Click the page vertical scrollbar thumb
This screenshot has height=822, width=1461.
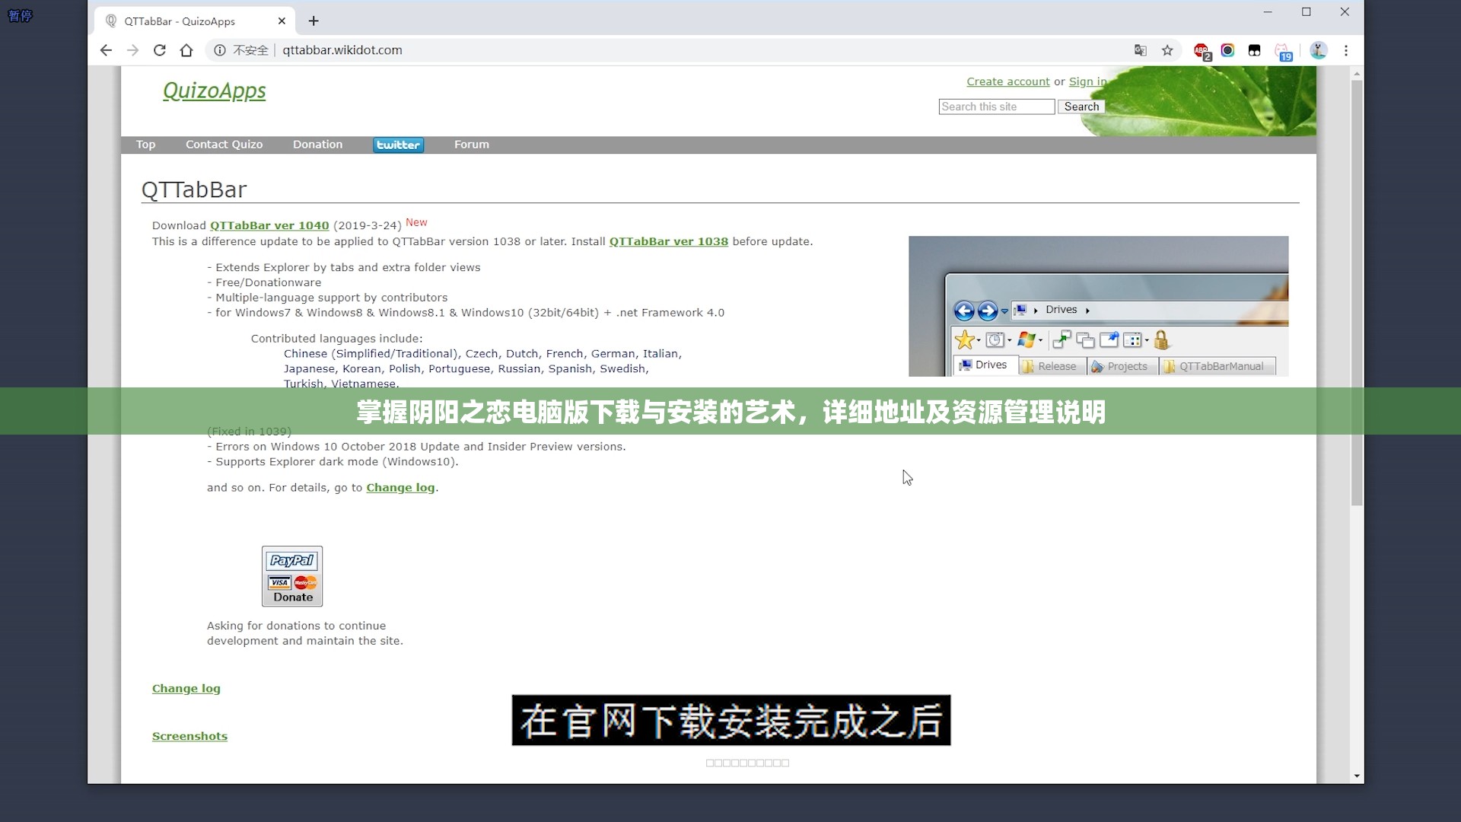[x=1357, y=293]
